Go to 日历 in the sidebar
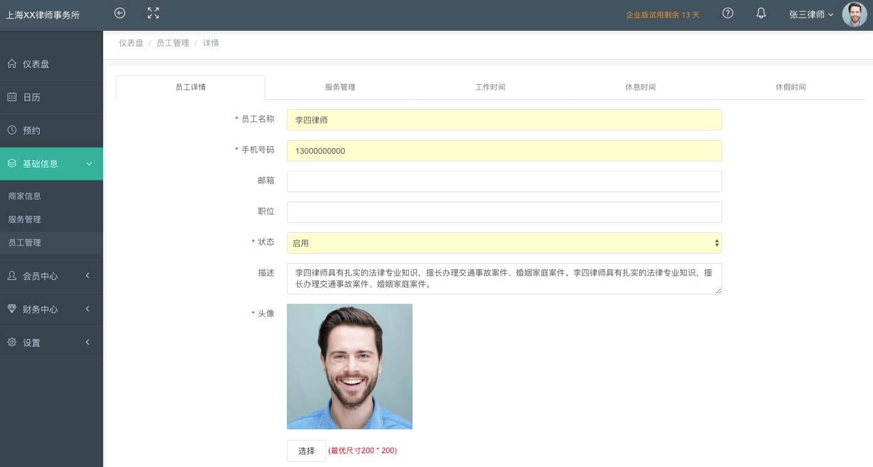The image size is (873, 467). point(31,97)
